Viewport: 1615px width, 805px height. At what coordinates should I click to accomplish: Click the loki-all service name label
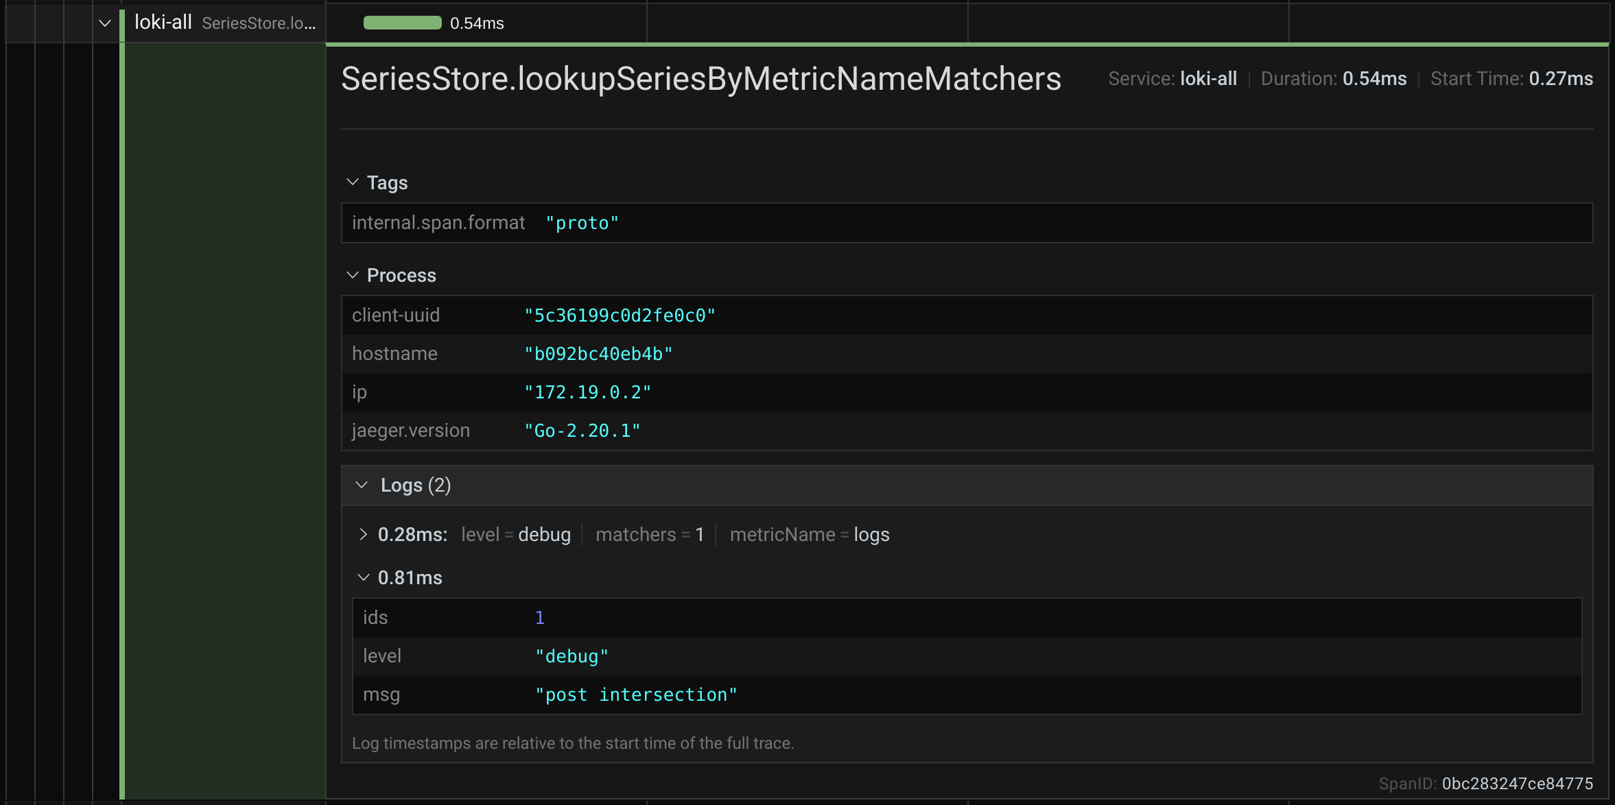pyautogui.click(x=163, y=21)
